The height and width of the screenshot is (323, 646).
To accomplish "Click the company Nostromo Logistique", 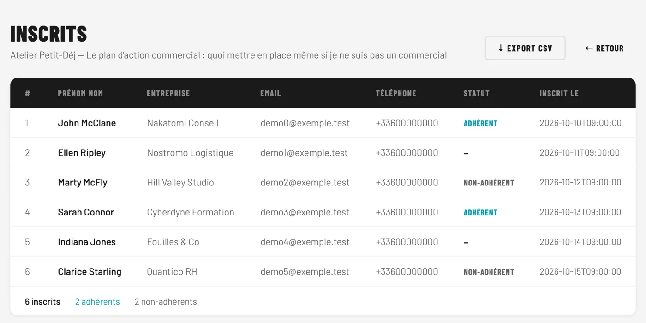I will [190, 153].
